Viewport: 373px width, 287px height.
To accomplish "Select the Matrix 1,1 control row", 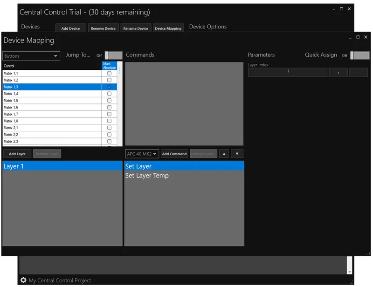I will point(52,73).
